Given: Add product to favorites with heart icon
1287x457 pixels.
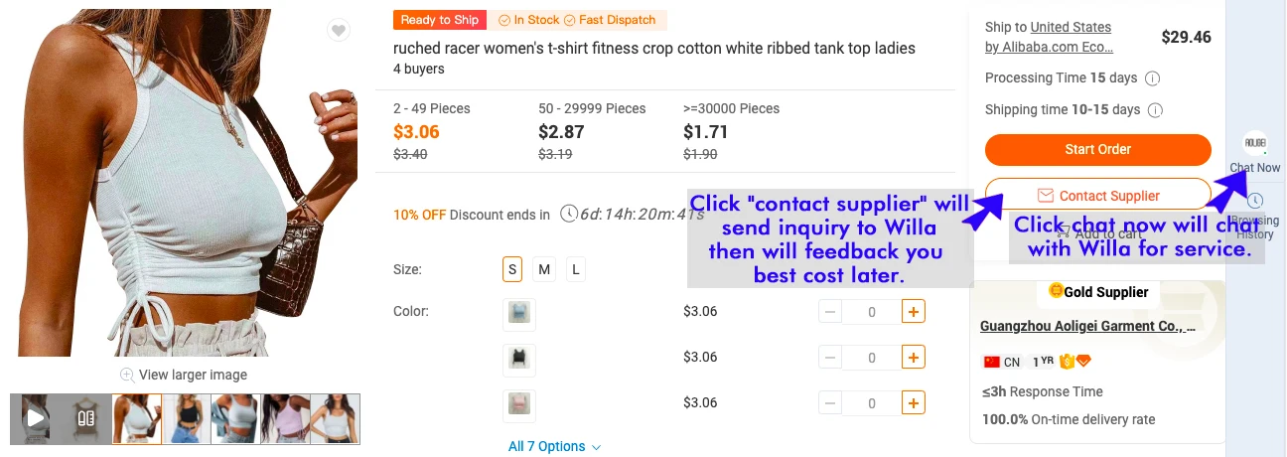Looking at the screenshot, I should (x=339, y=31).
